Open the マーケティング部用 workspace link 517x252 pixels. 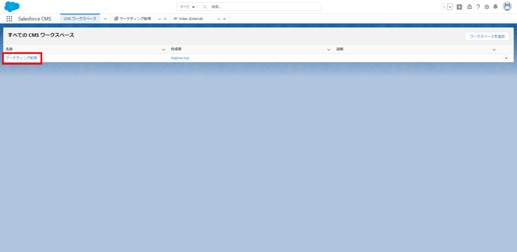click(x=22, y=58)
